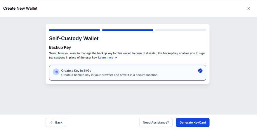Click the second progress step segment

click(127, 30)
